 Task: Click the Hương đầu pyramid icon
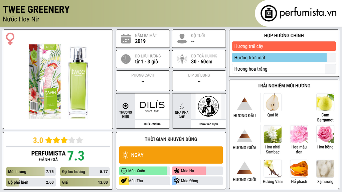click(244, 104)
